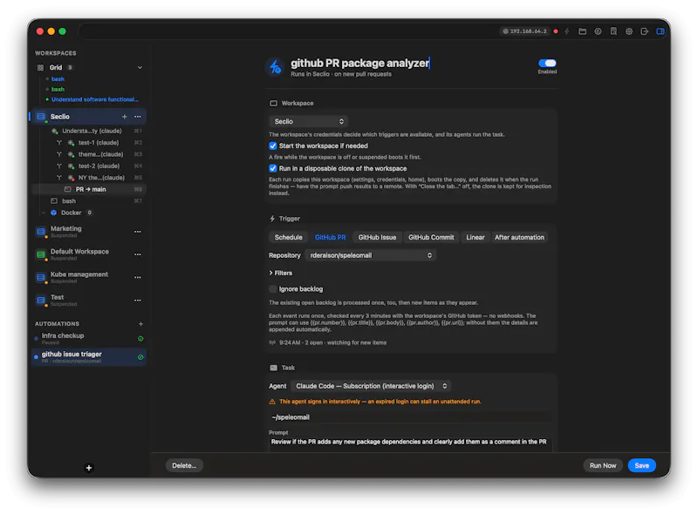698x514 pixels.
Task: Click the plus icon on Seclio row
Action: click(x=125, y=117)
